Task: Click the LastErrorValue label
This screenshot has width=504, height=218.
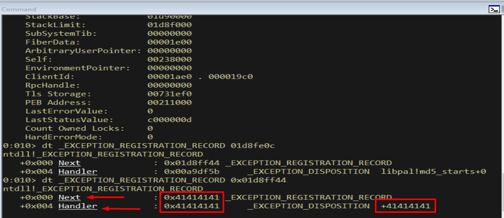Action: [x=66, y=111]
